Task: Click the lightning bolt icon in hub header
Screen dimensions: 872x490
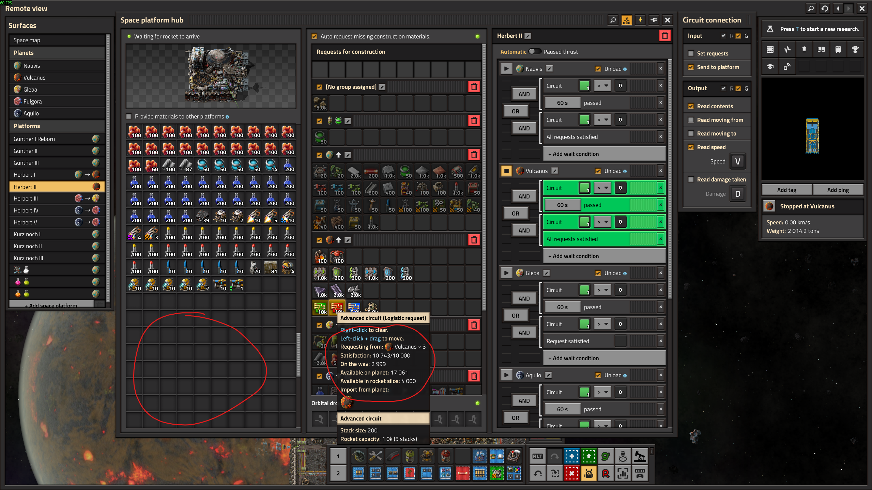Action: coord(640,20)
